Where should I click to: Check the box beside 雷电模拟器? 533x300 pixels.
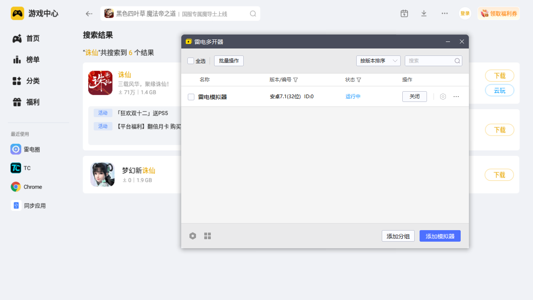(x=191, y=97)
